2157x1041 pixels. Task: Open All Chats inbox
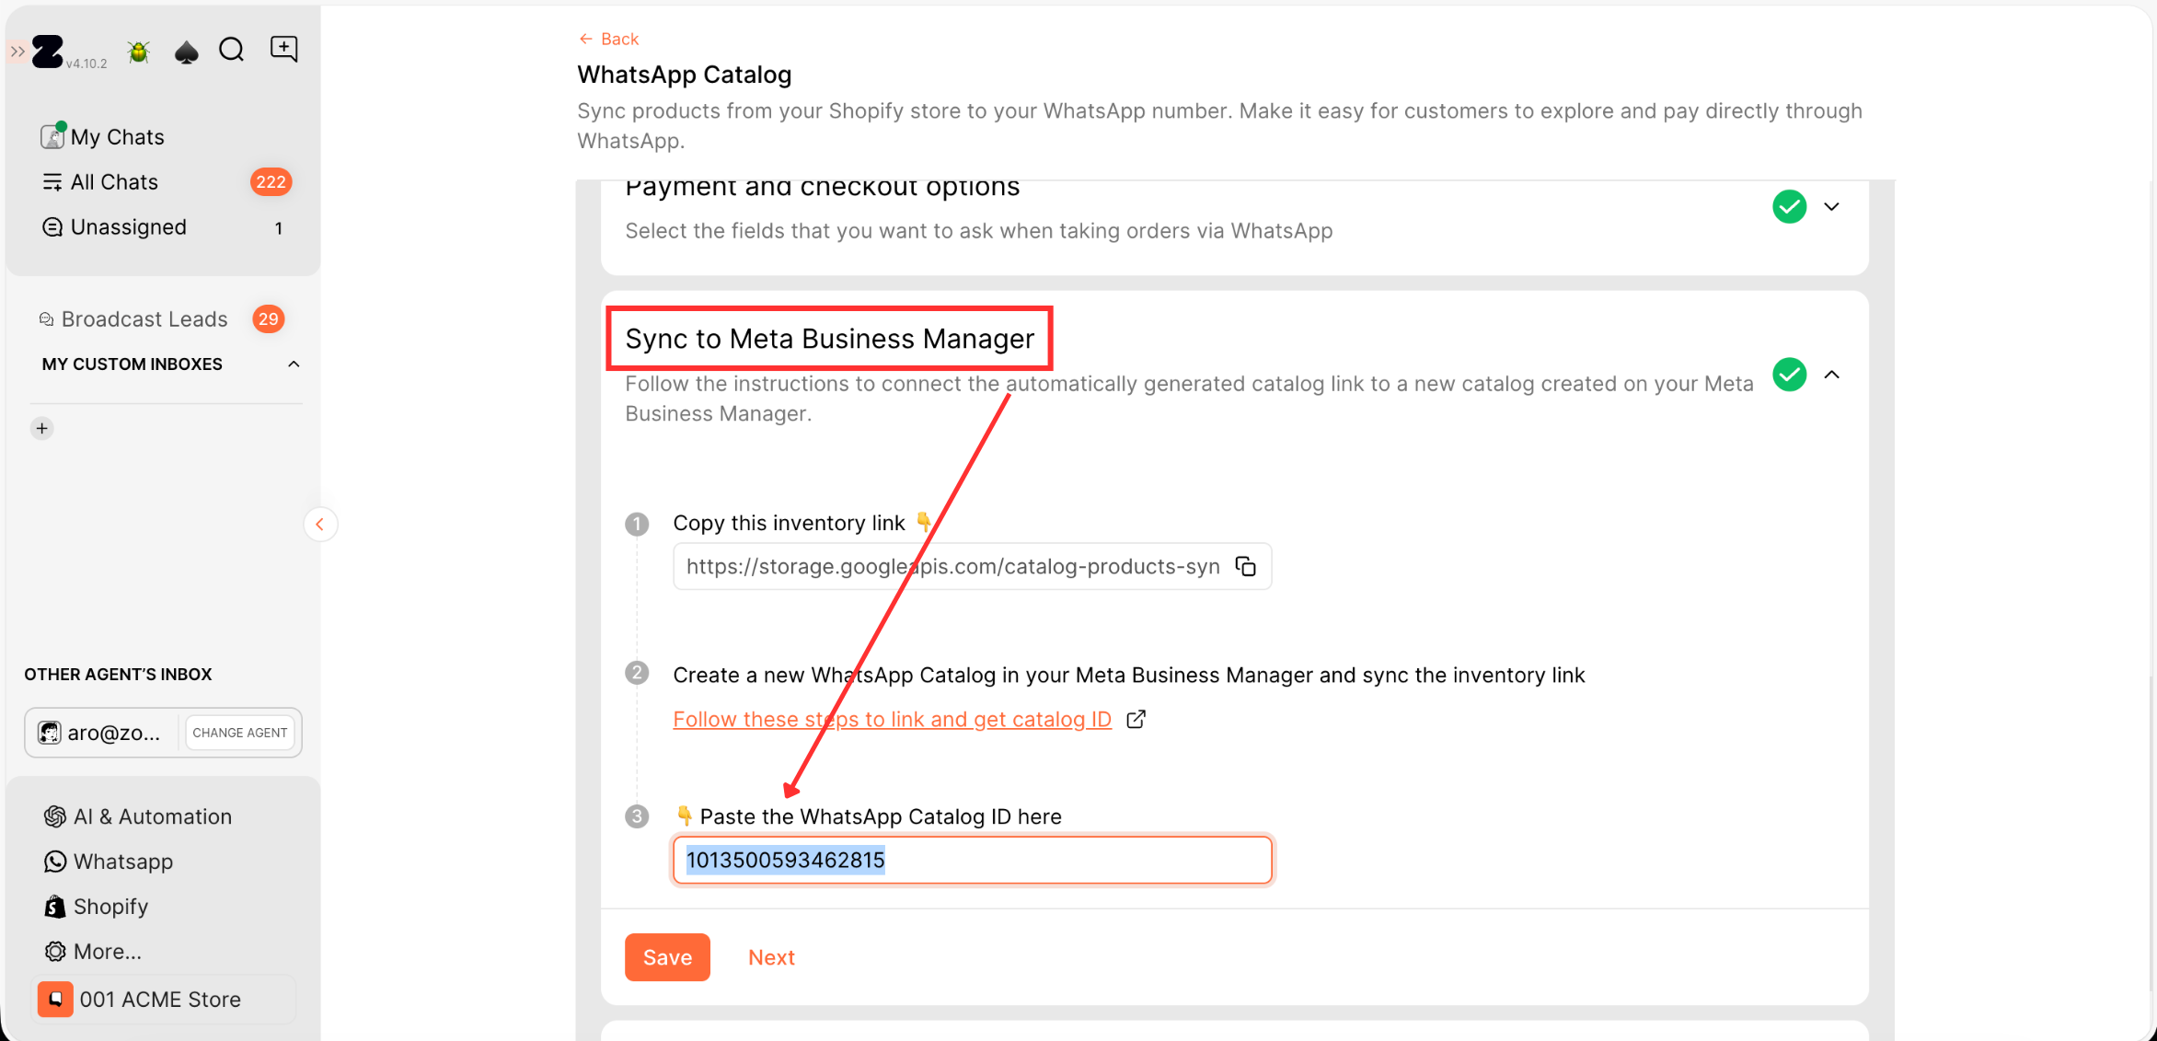point(114,182)
